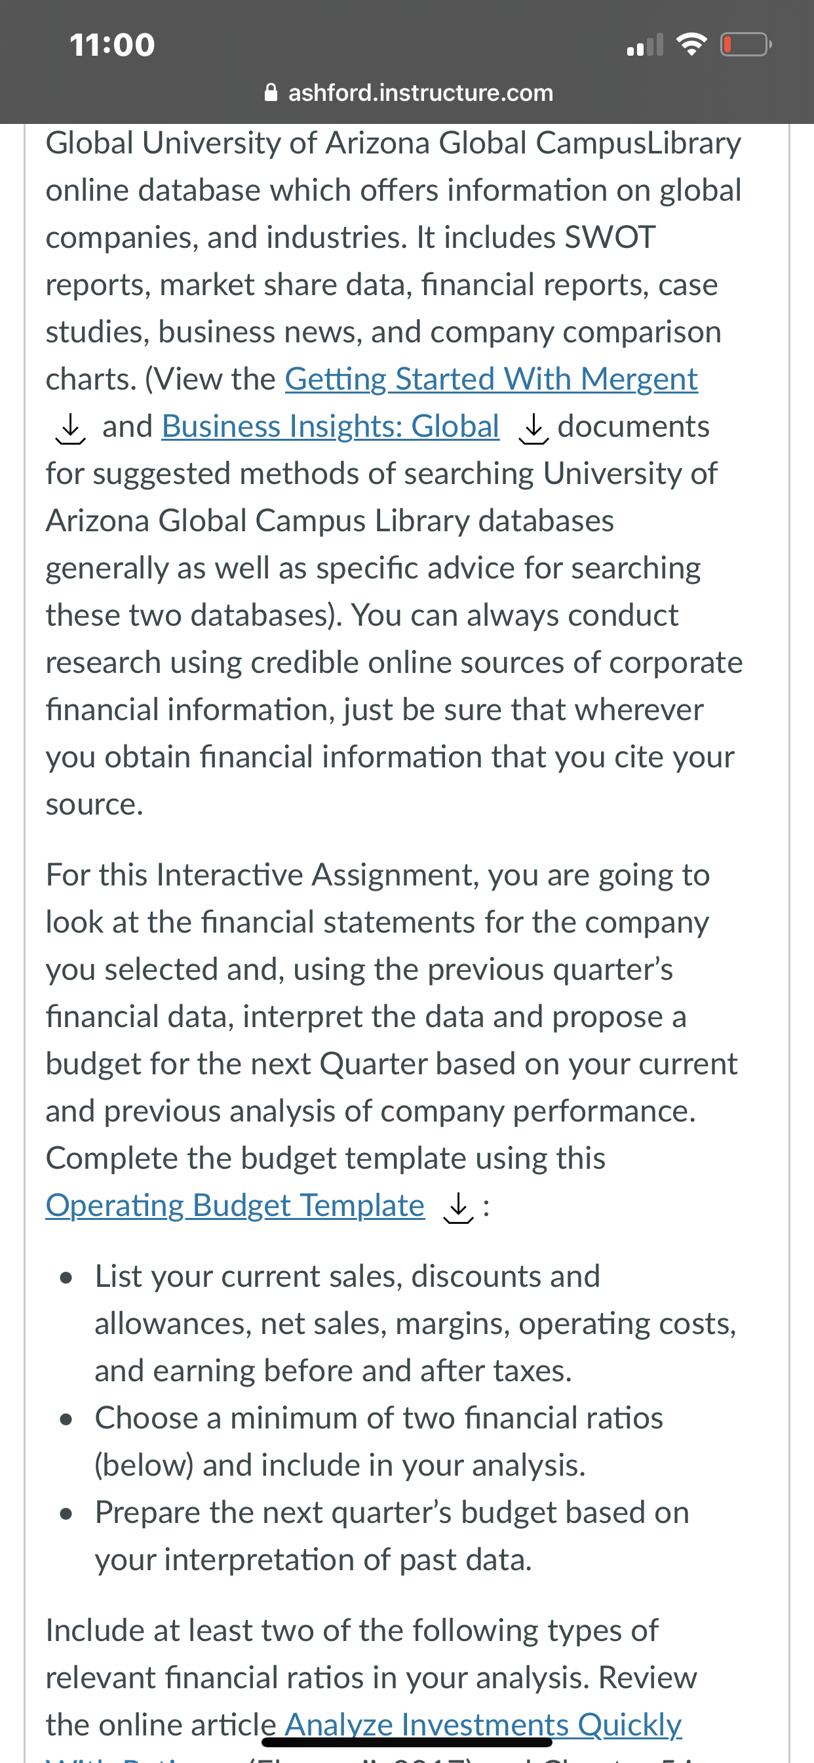The width and height of the screenshot is (814, 1763).
Task: Tap the cellular signal bars icon
Action: 646,45
